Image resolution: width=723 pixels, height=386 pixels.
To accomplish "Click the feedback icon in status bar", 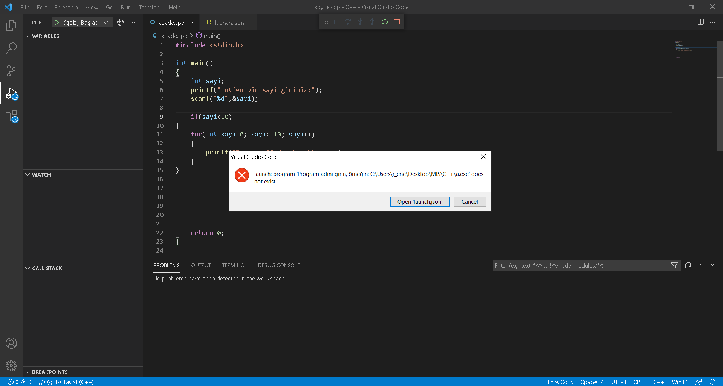I will tap(699, 382).
